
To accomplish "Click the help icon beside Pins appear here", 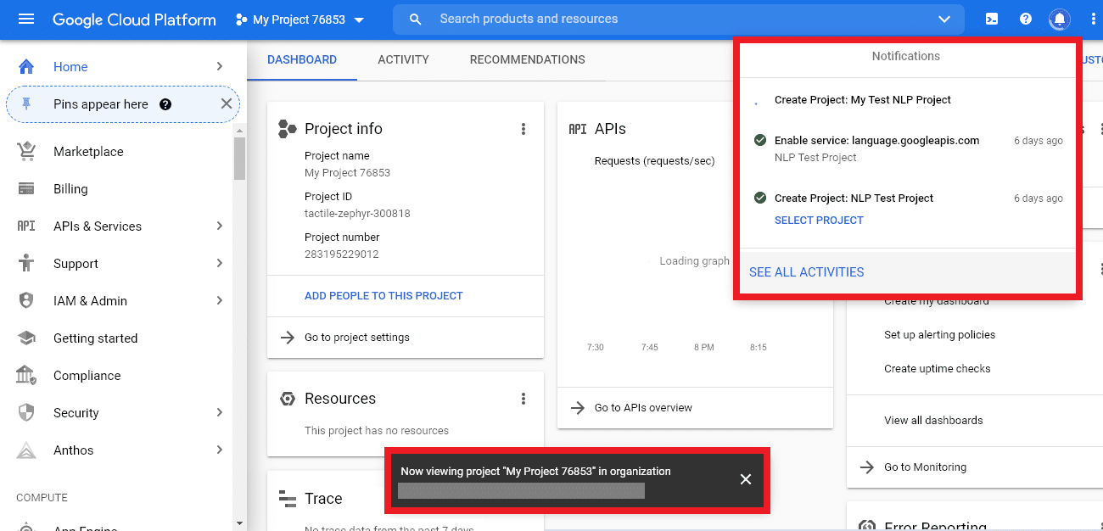I will coord(165,104).
